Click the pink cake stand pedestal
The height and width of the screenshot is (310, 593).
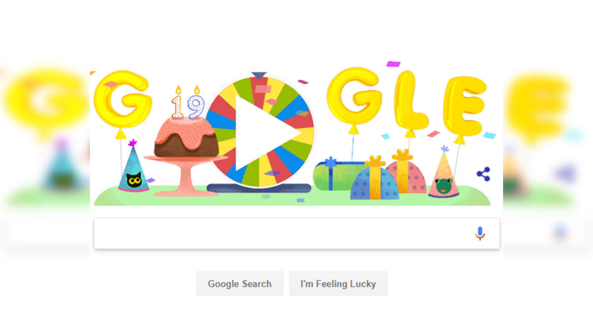pyautogui.click(x=186, y=176)
